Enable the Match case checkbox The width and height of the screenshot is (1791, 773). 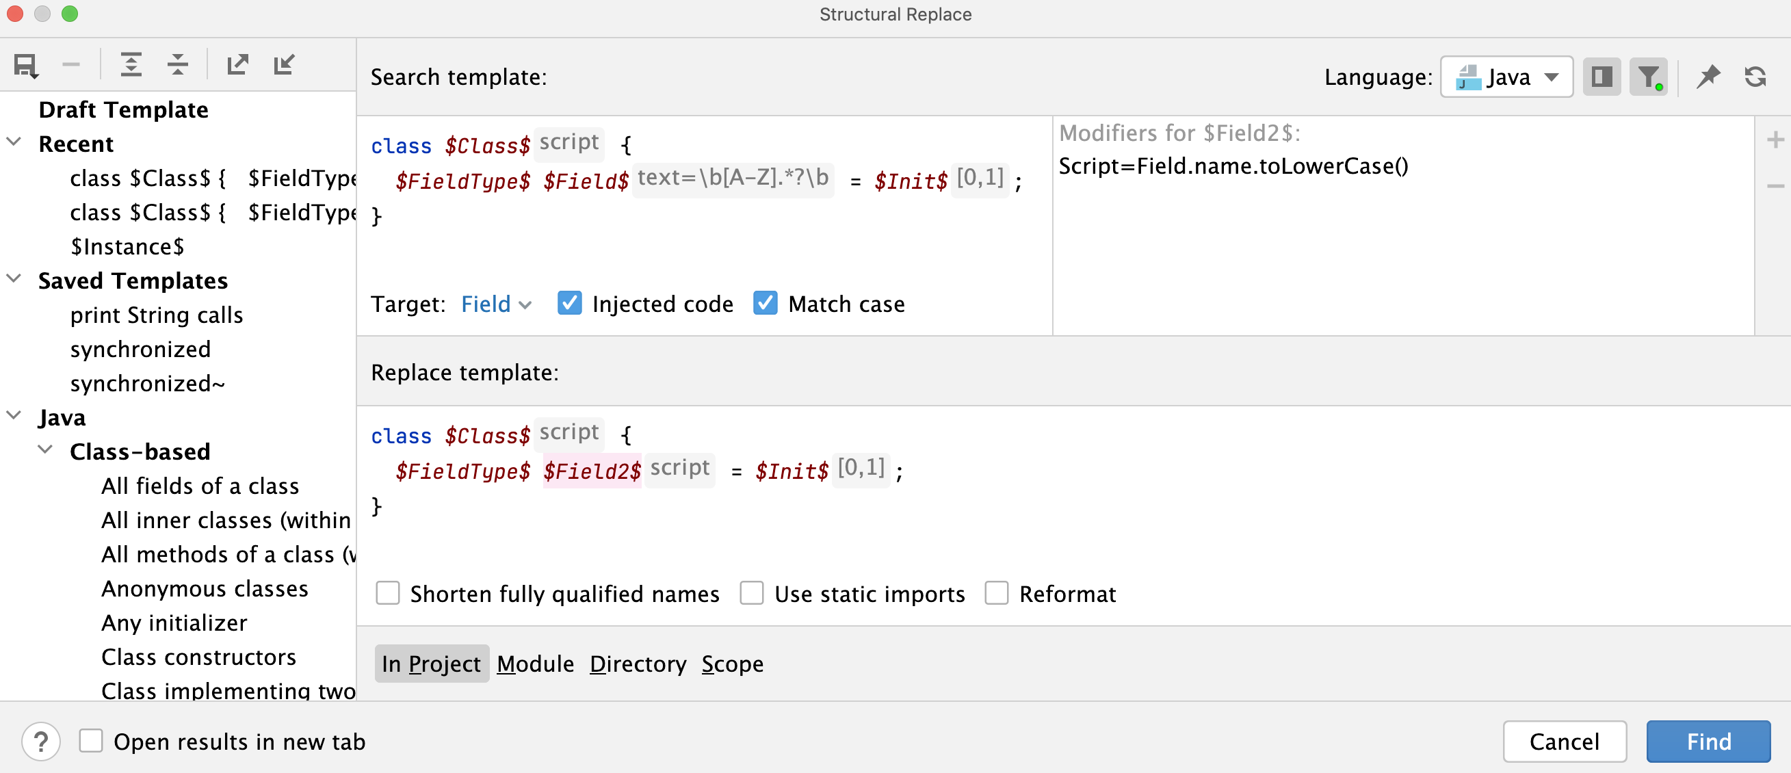[766, 304]
